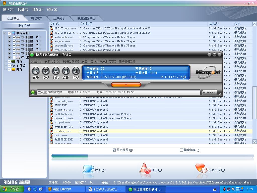Open 安全日志(A) menu in Micropoint
The width and height of the screenshot is (257, 193).
[x=89, y=61]
